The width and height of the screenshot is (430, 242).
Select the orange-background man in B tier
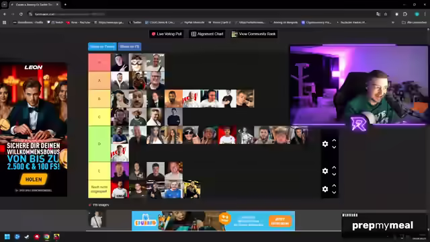point(173,99)
